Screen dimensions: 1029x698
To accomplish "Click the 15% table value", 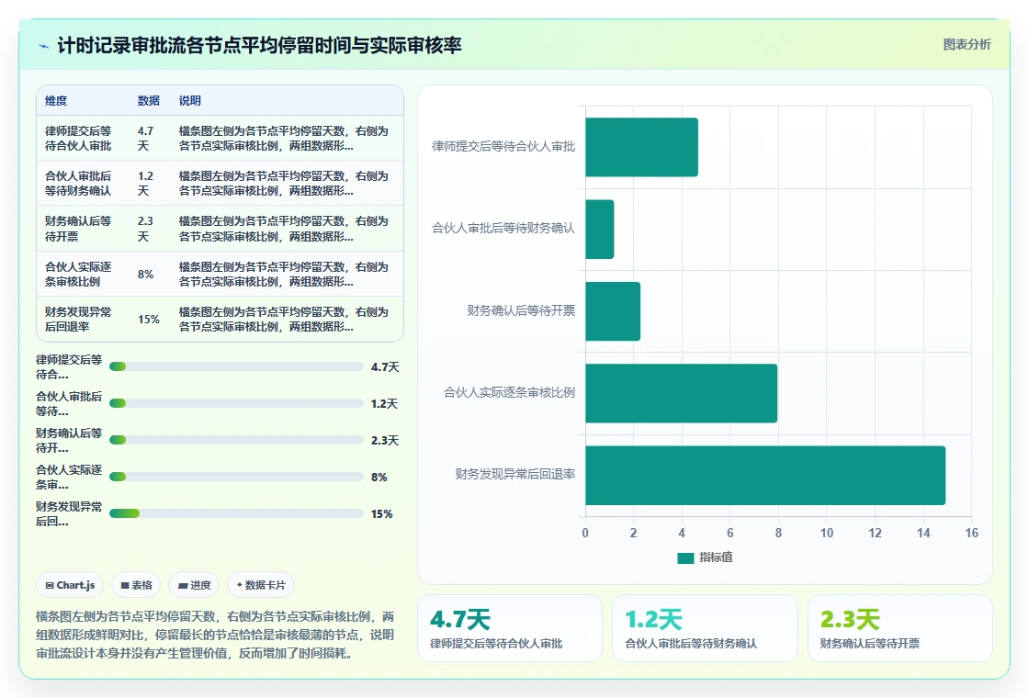I will tap(148, 319).
